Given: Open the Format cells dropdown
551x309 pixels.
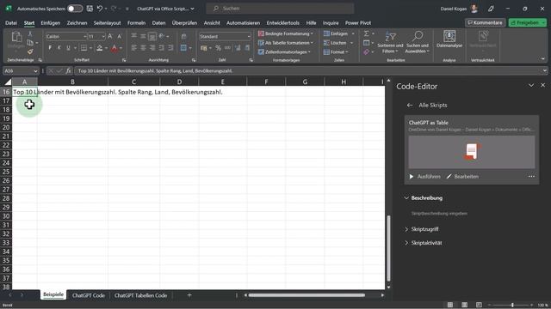Looking at the screenshot, I should [336, 51].
